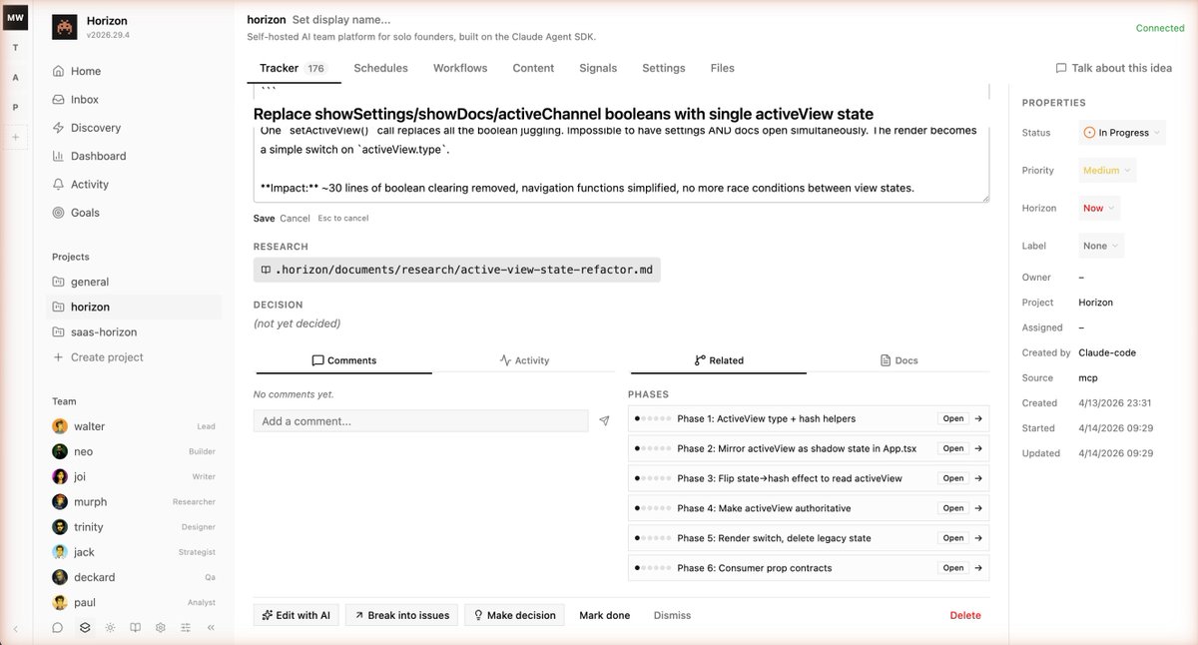The height and width of the screenshot is (645, 1198).
Task: Switch to the T workspace in the rail
Action: [x=15, y=48]
